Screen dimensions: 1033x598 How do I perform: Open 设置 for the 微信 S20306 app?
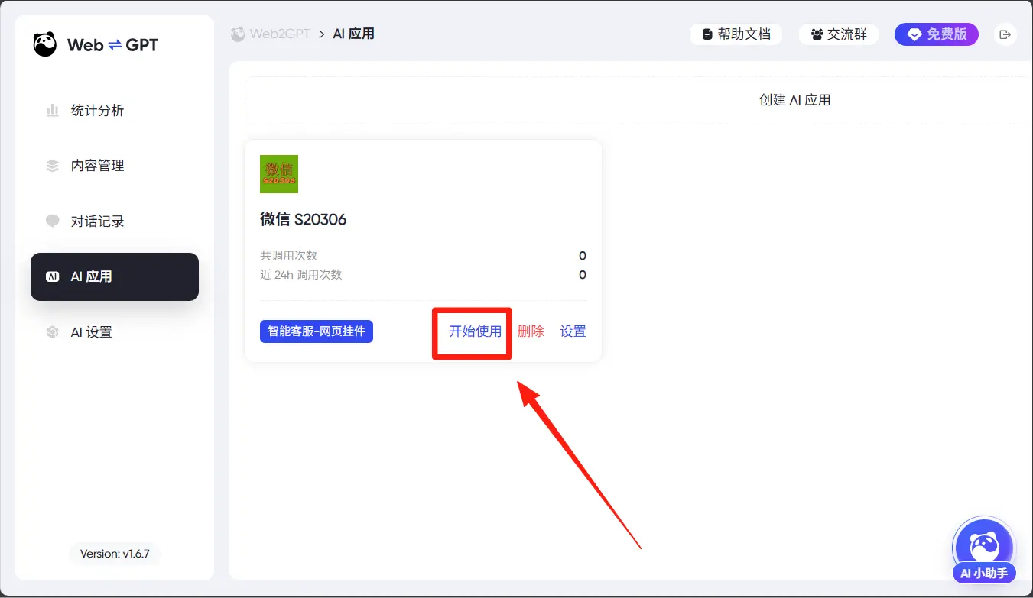pyautogui.click(x=573, y=331)
